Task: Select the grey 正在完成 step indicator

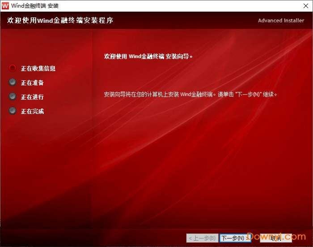Action: pyautogui.click(x=13, y=111)
